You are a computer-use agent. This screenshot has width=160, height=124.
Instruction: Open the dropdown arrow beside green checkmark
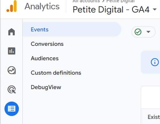[x=148, y=32]
